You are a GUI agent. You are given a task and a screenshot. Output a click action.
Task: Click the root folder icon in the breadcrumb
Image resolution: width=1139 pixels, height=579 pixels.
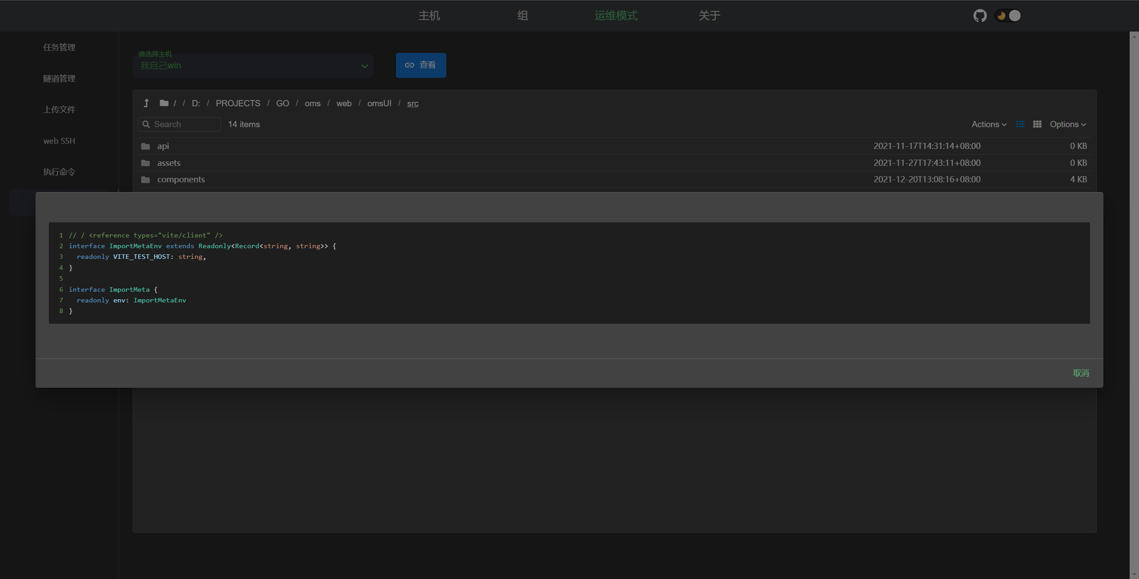point(164,103)
